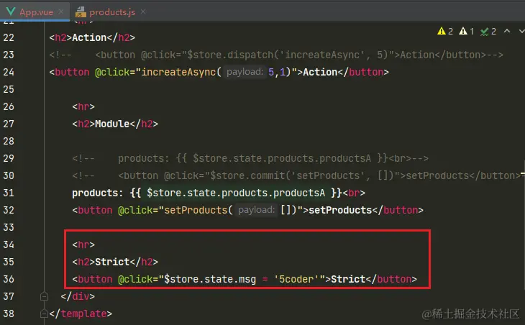Click the Action heading text on line 22
Image resolution: width=525 pixels, height=325 pixels.
point(89,37)
